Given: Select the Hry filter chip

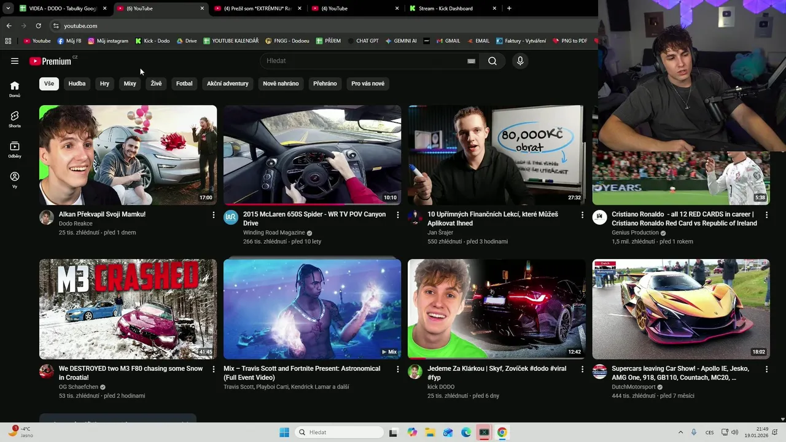Looking at the screenshot, I should click(105, 83).
